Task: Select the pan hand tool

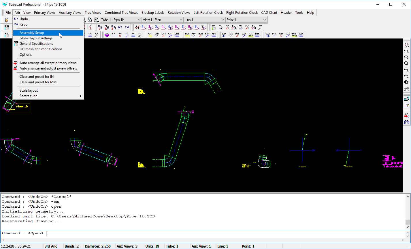Action: click(x=406, y=89)
